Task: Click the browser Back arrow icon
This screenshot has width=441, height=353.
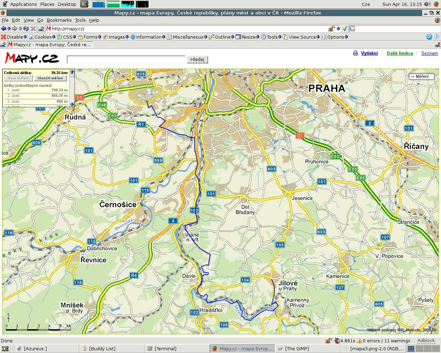Action: [3, 29]
